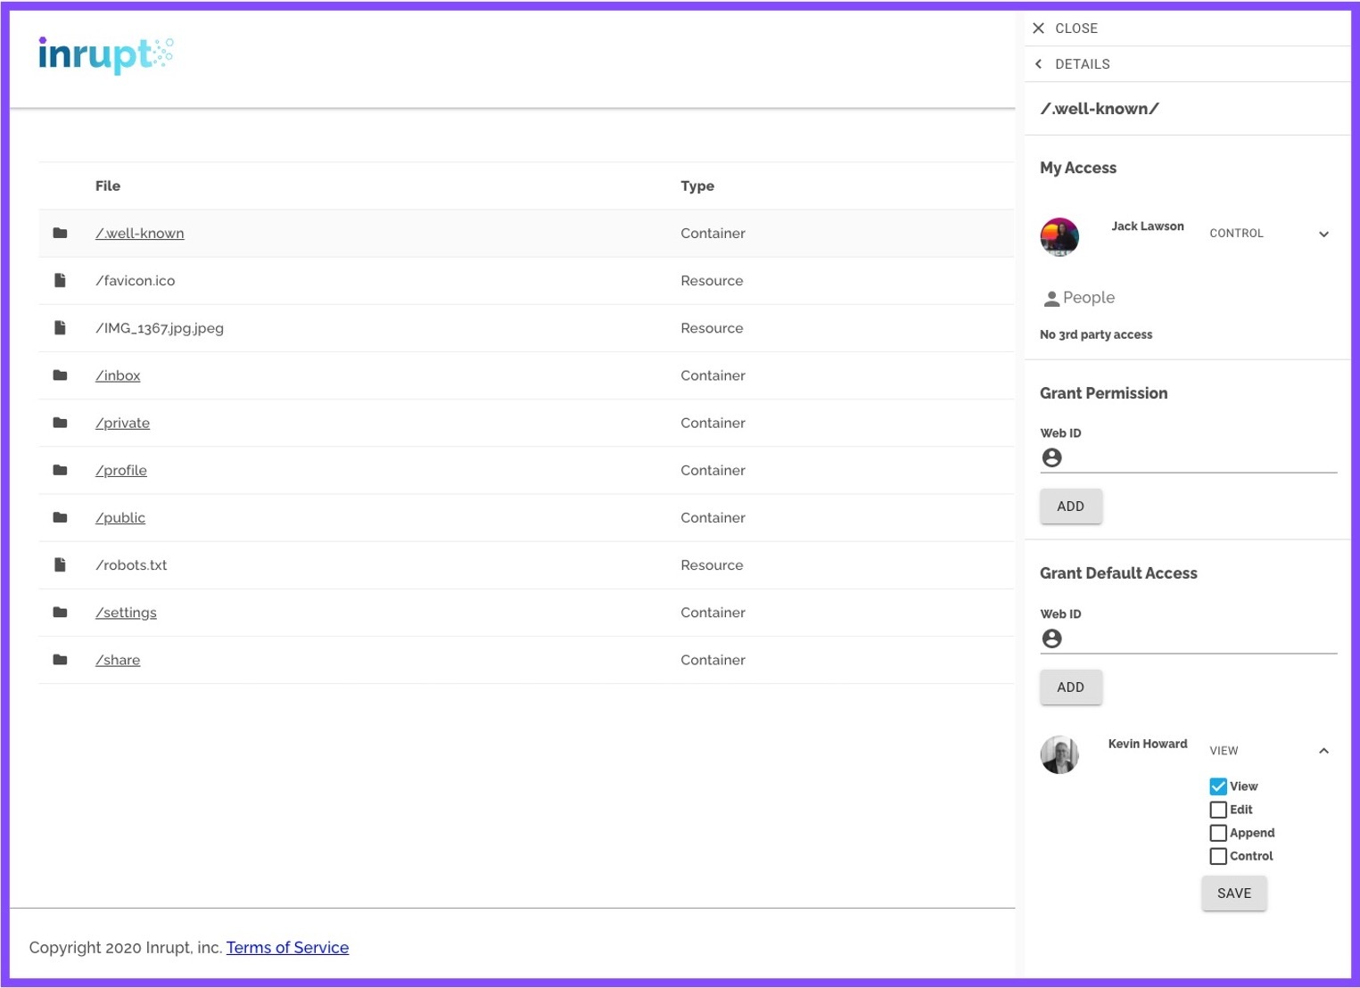Click the Inrupt logo
The height and width of the screenshot is (988, 1360).
(105, 54)
